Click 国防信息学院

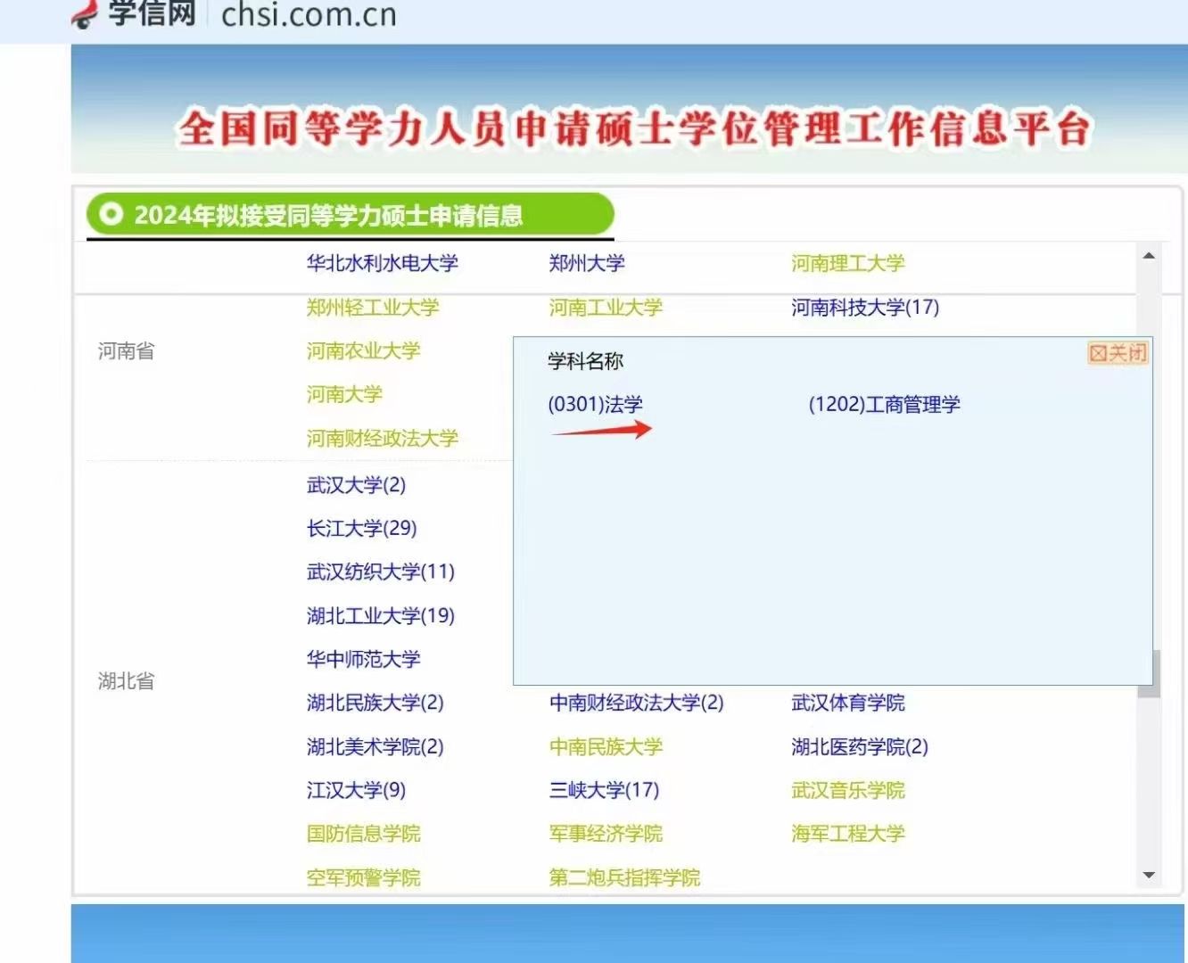pyautogui.click(x=363, y=834)
